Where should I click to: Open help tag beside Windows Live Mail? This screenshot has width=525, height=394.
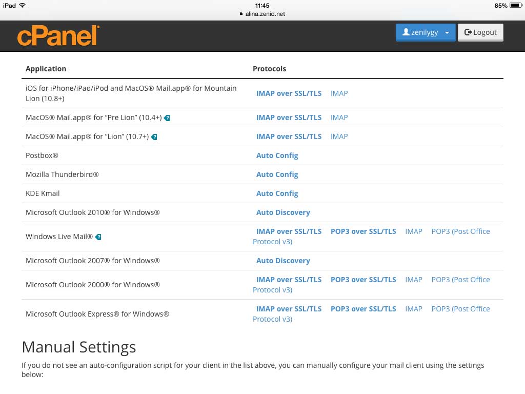pos(98,237)
